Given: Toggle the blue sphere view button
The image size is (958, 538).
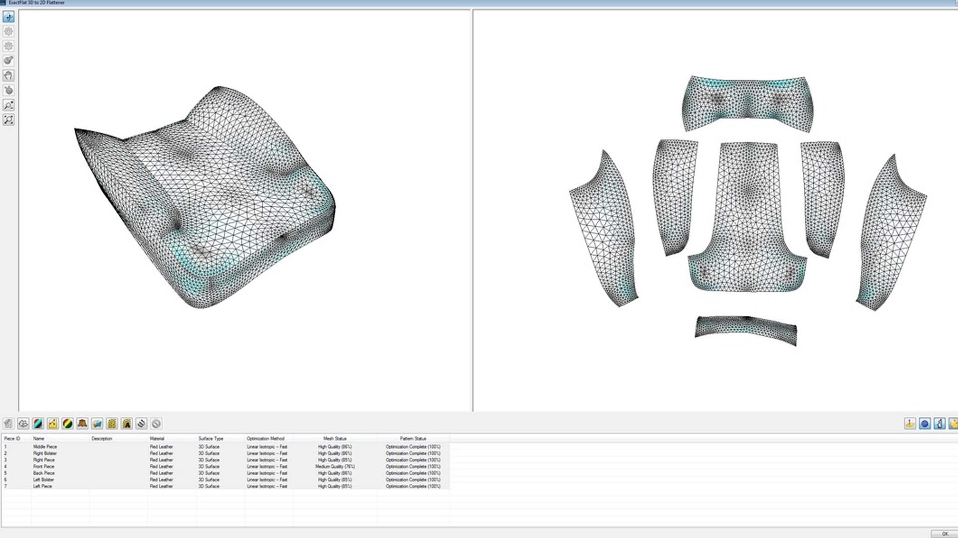Looking at the screenshot, I should [925, 423].
